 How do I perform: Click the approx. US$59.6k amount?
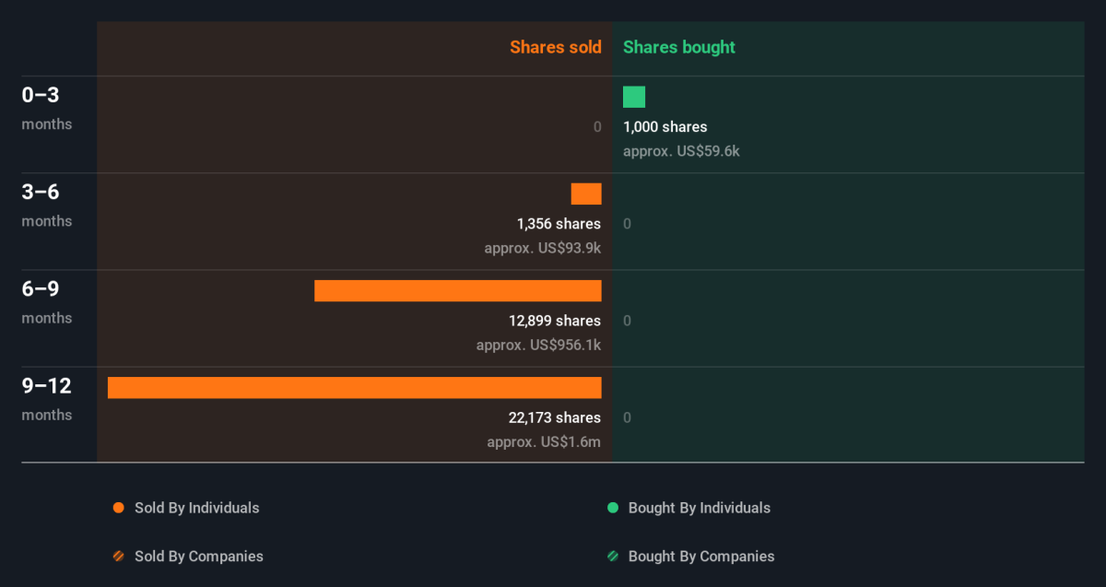681,151
